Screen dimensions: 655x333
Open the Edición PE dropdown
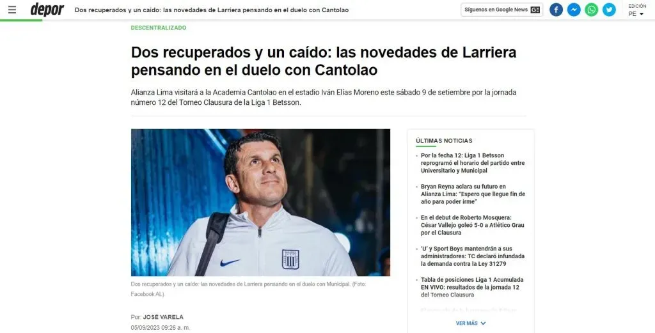click(636, 14)
